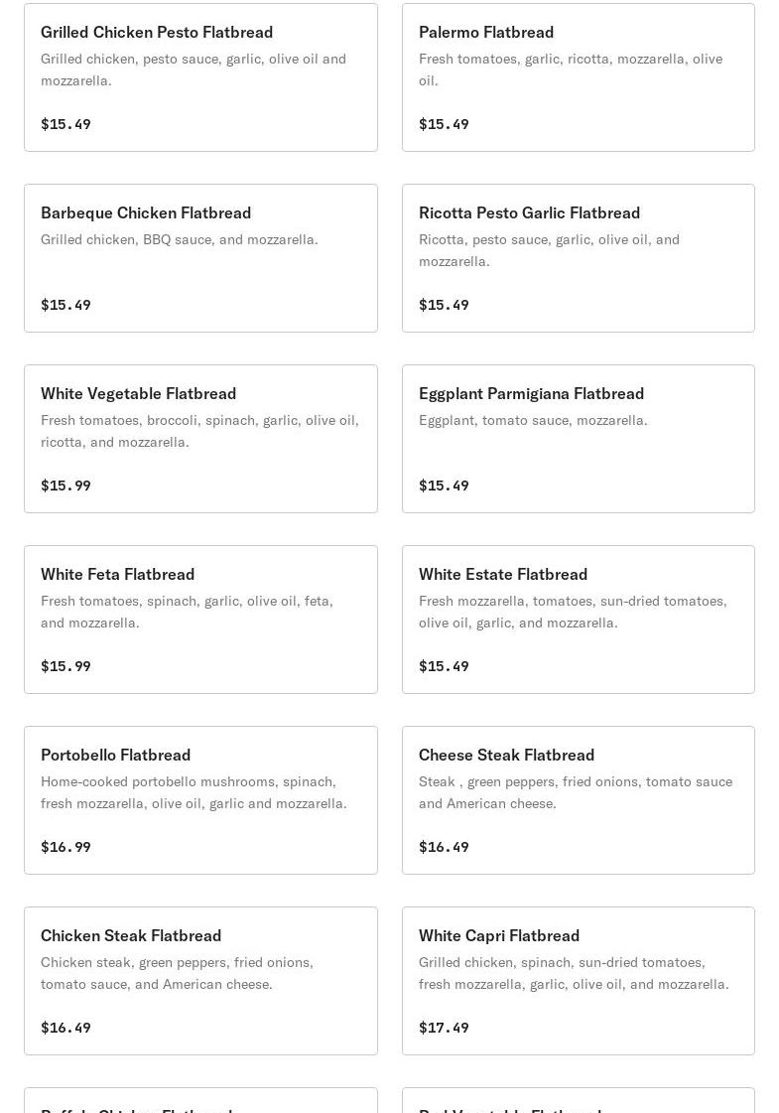Click the $16.99 Portobello Flatbread price
Image resolution: width=779 pixels, height=1113 pixels.
click(65, 847)
